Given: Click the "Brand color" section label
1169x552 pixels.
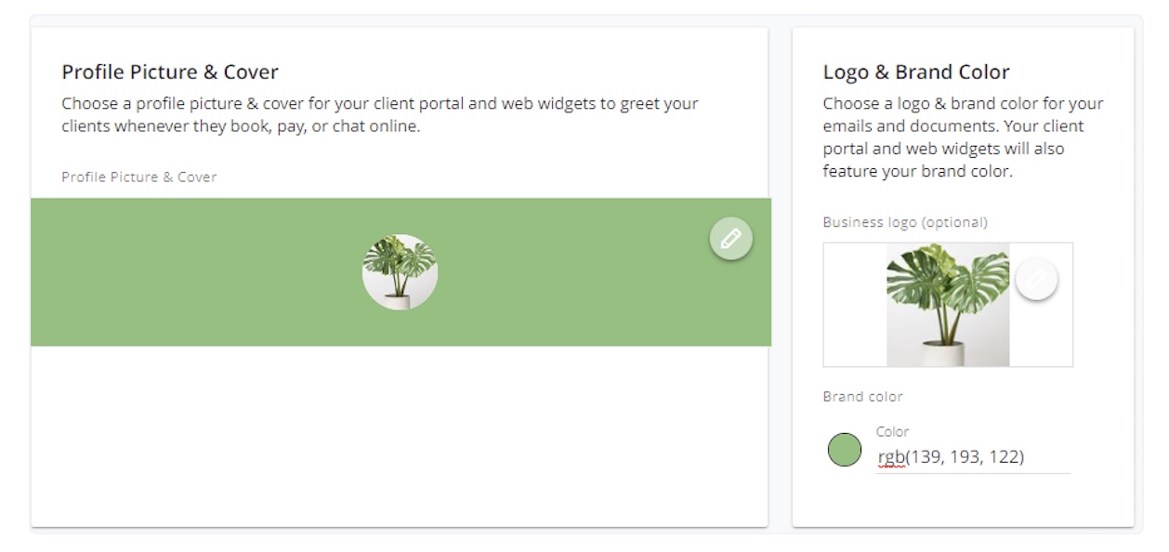Looking at the screenshot, I should coord(862,397).
